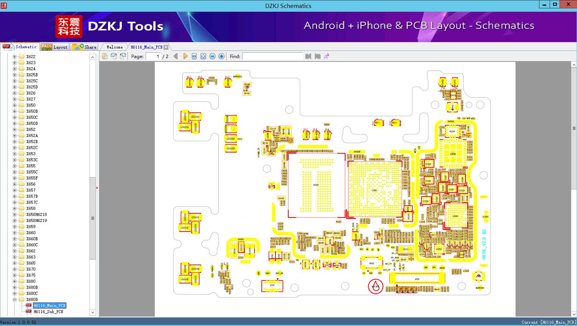Select the X670 folder label
577x326 pixels.
(31, 269)
